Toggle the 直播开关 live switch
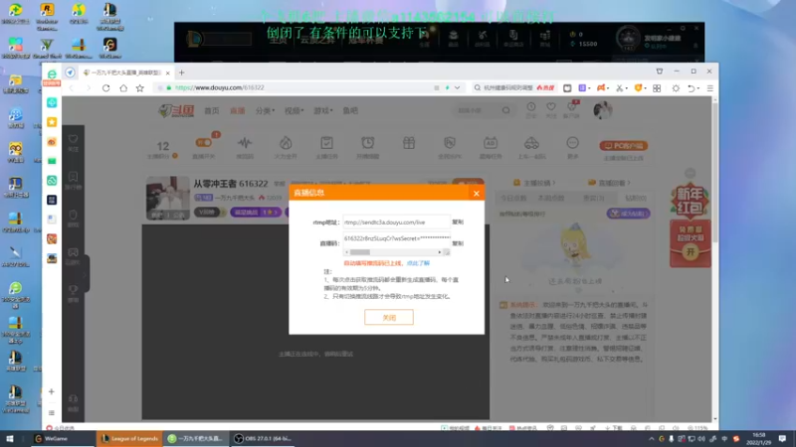 click(x=204, y=143)
